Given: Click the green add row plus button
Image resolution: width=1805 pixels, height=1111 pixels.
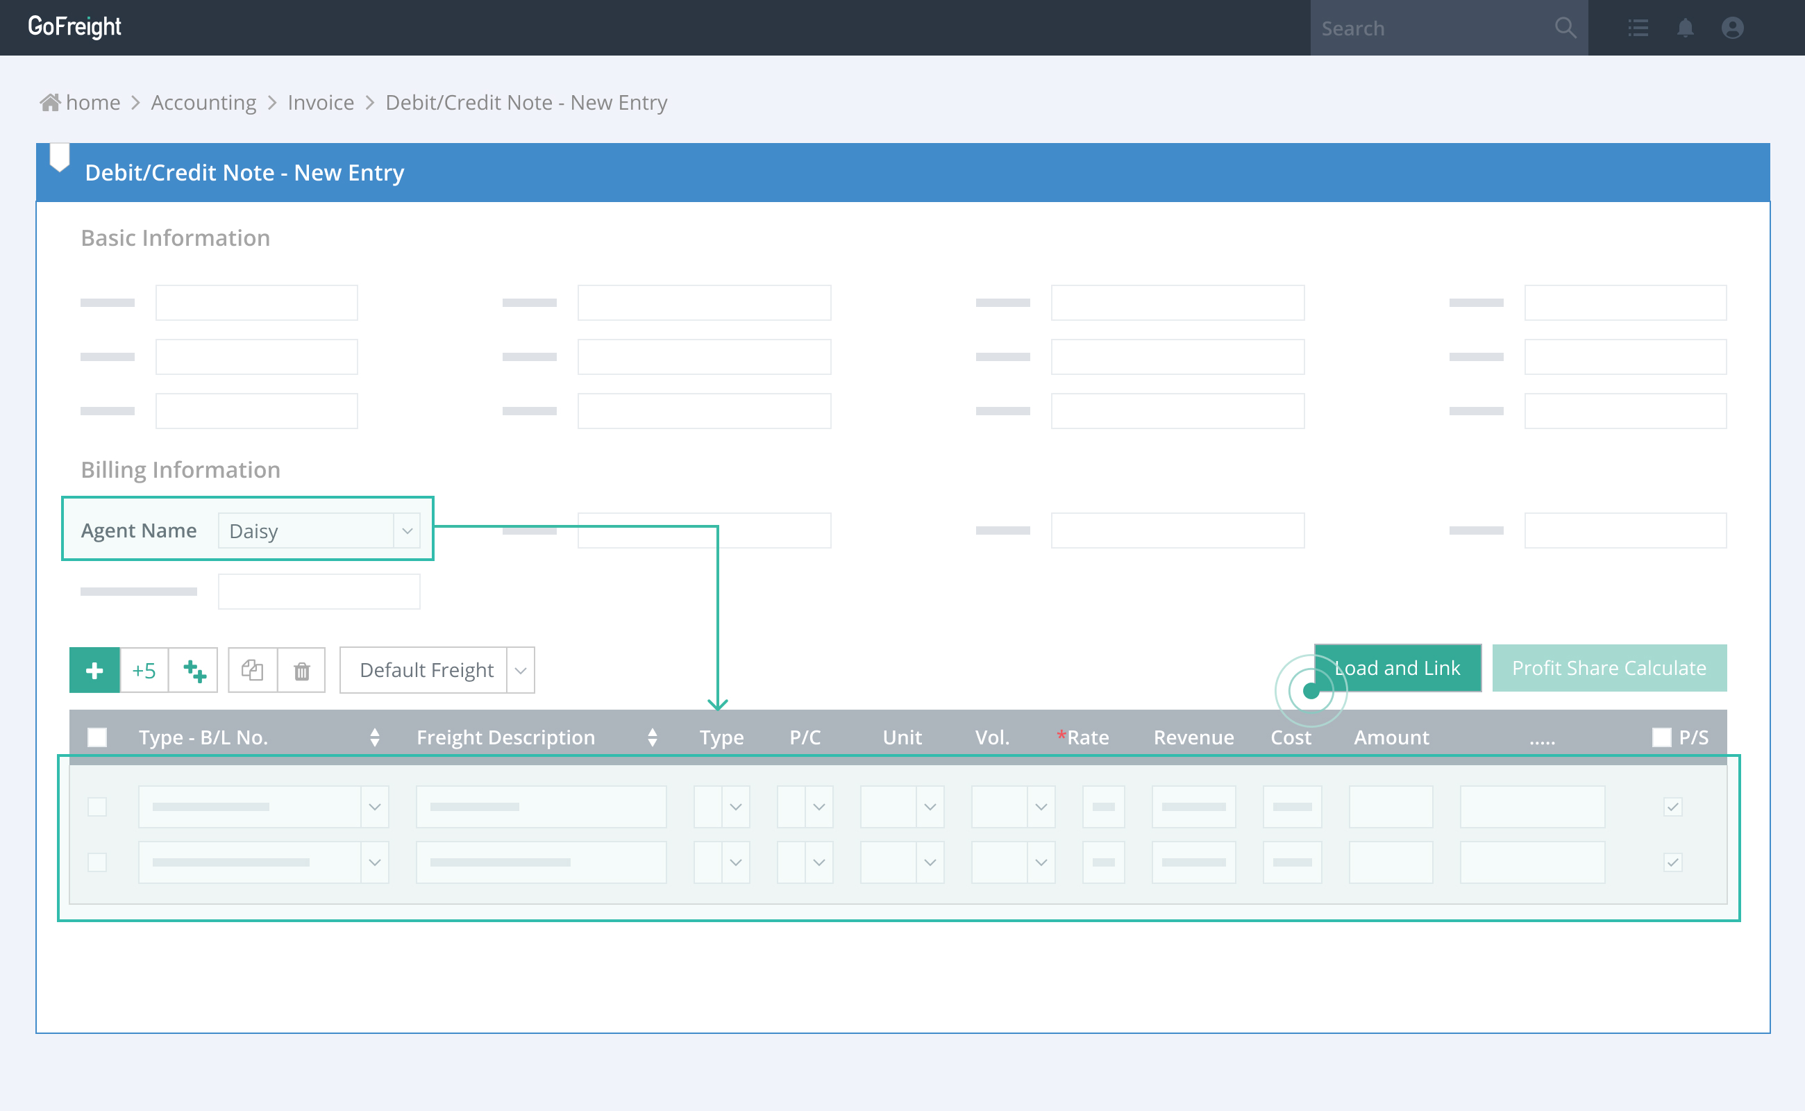Looking at the screenshot, I should tap(94, 670).
